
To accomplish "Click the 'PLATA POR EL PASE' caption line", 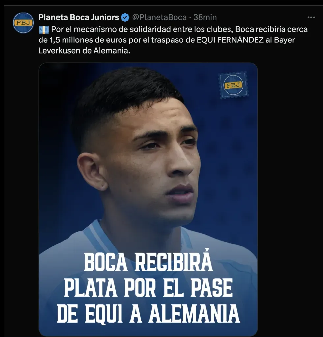I will (x=148, y=288).
